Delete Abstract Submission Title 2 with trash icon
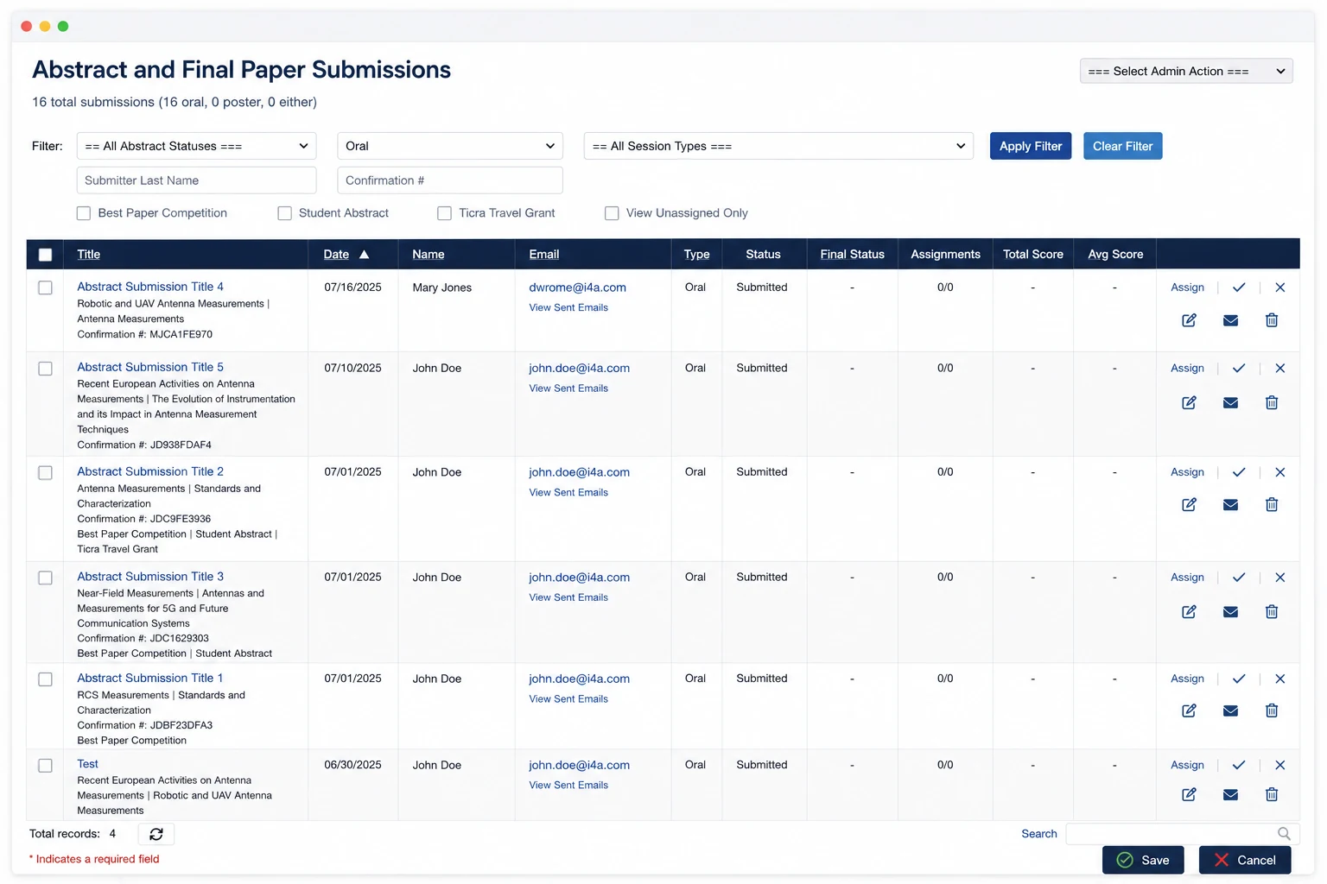The image size is (1327, 884). tap(1272, 504)
